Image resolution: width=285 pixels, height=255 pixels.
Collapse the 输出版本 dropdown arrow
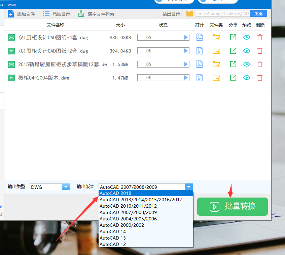click(x=189, y=187)
